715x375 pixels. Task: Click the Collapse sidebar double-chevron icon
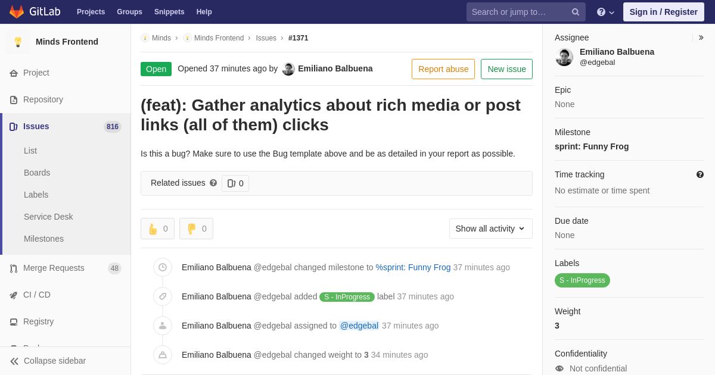coord(14,361)
